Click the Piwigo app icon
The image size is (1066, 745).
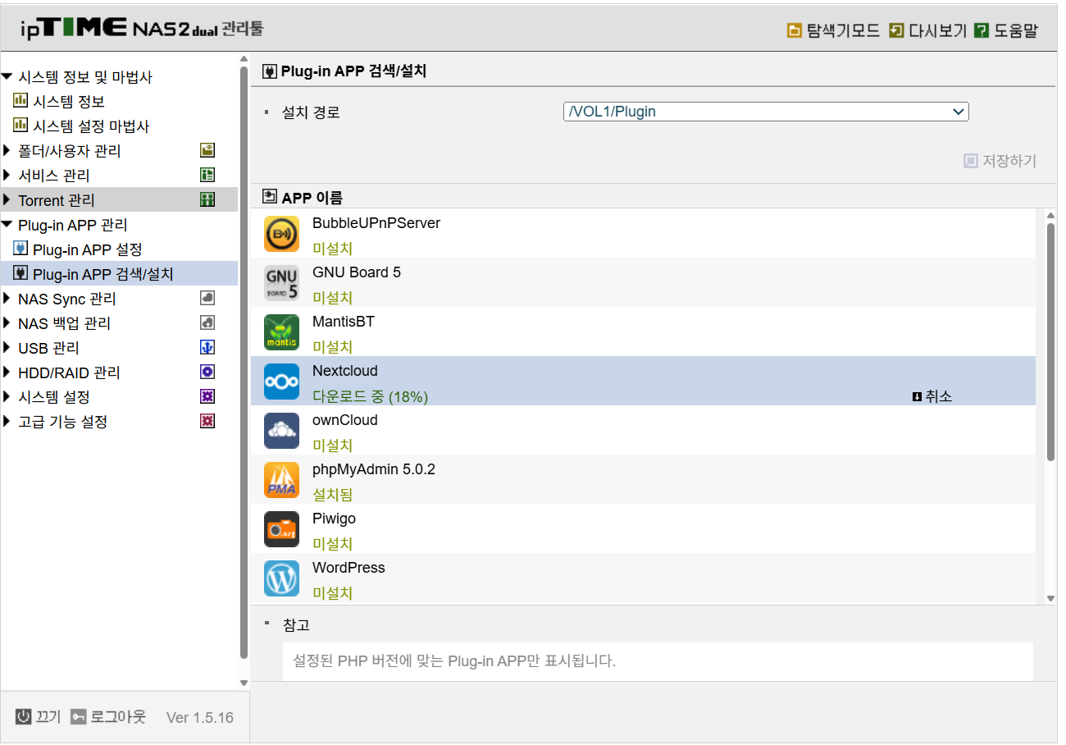click(281, 529)
